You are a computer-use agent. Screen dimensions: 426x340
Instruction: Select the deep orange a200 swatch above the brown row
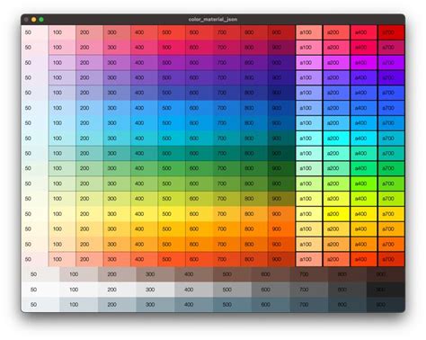336,259
